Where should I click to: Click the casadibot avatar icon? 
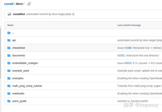(9, 14)
